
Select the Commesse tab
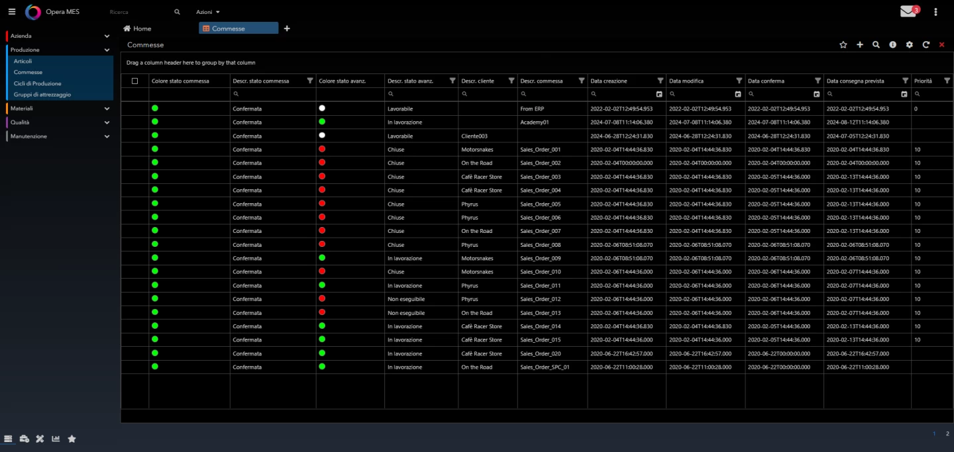pos(238,28)
